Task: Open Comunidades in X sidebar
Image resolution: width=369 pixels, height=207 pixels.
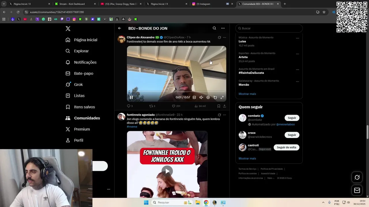Action: (x=83, y=118)
